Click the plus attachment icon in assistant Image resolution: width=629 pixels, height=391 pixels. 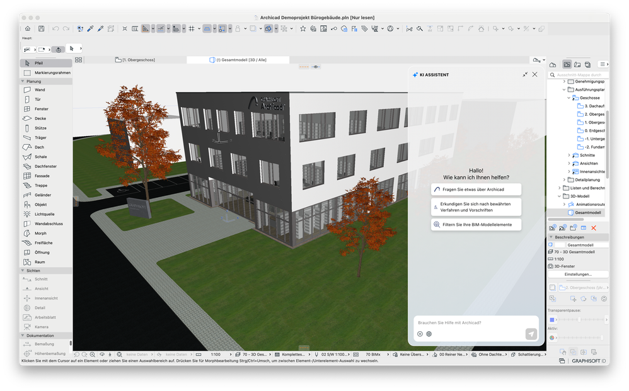(420, 334)
